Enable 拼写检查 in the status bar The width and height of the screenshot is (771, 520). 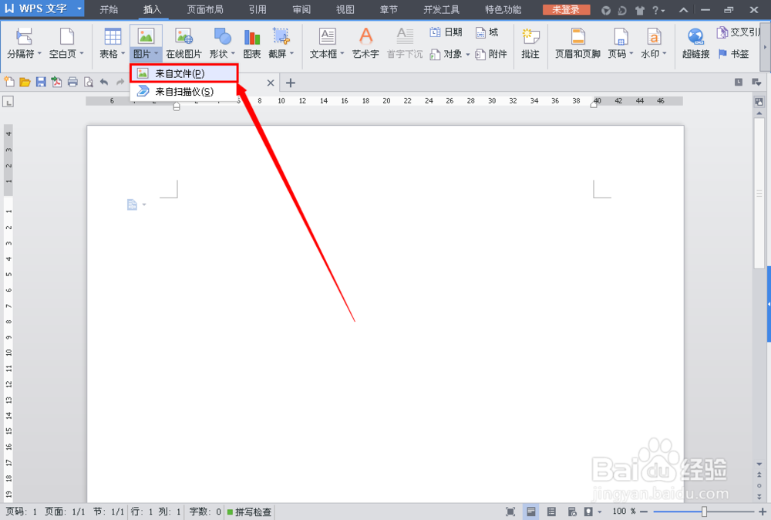point(249,512)
